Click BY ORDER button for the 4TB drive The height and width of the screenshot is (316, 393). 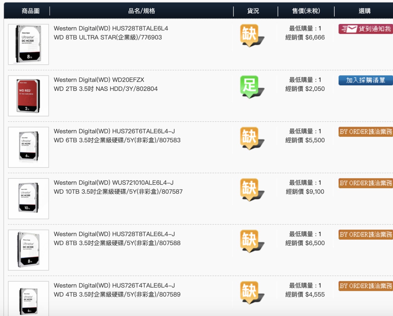tap(366, 286)
